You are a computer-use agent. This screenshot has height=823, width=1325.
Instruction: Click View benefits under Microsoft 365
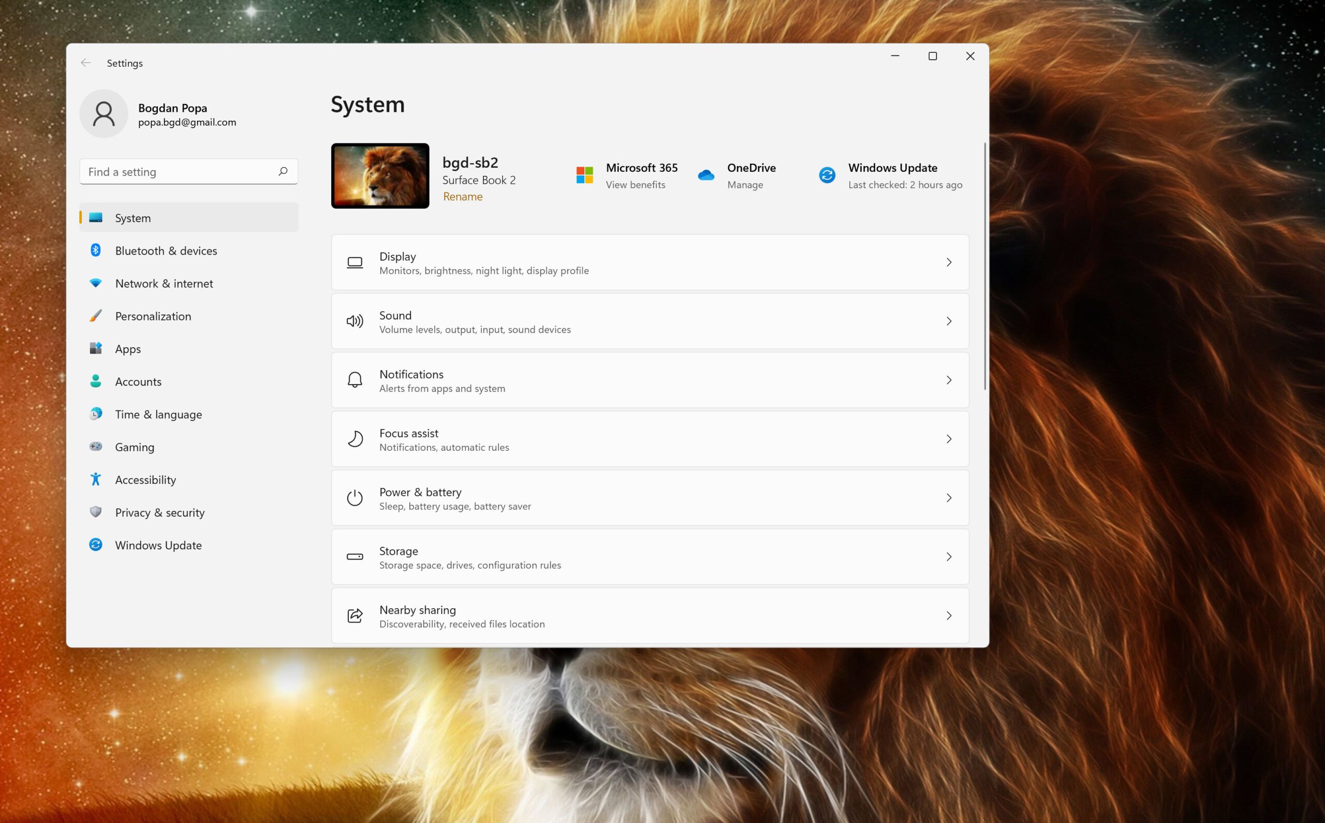[636, 184]
